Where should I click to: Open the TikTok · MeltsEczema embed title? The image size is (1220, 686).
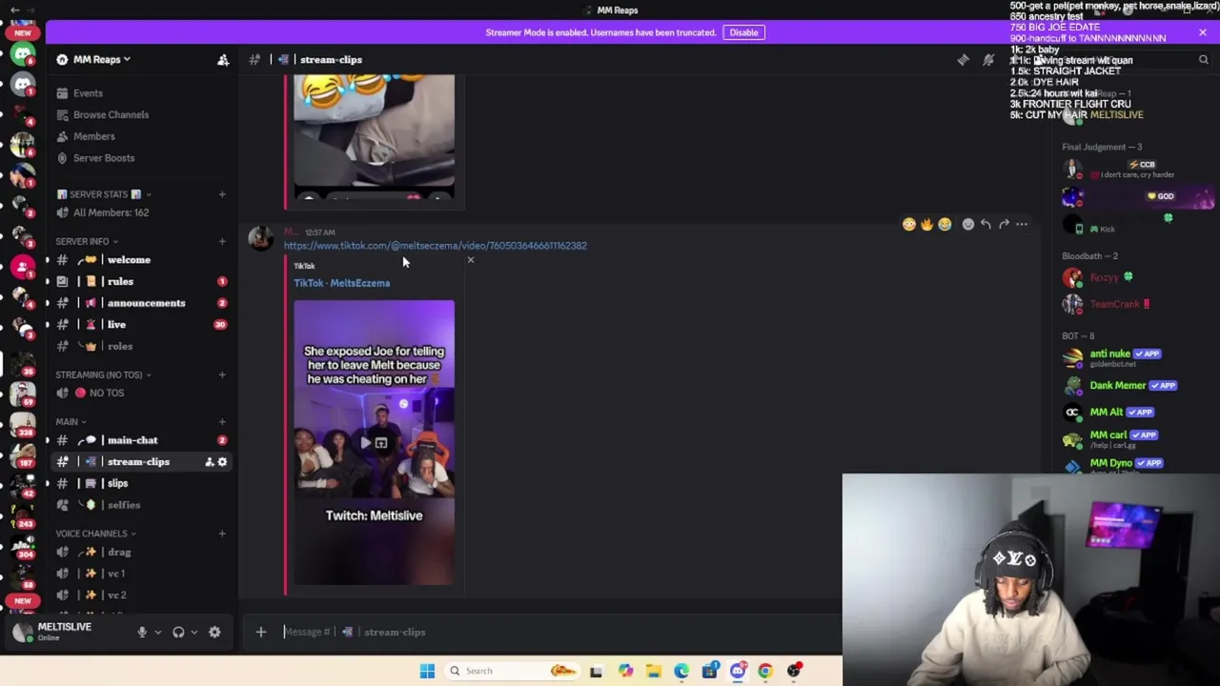[341, 283]
